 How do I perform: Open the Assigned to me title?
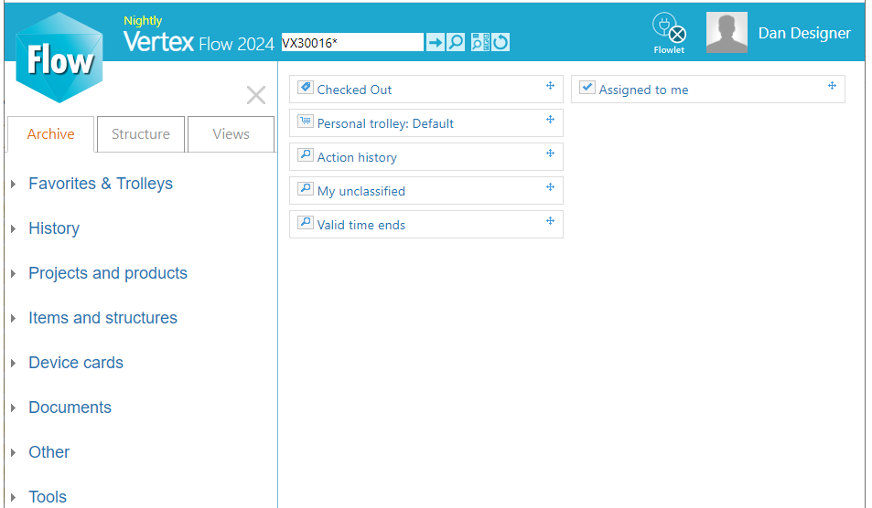click(643, 90)
